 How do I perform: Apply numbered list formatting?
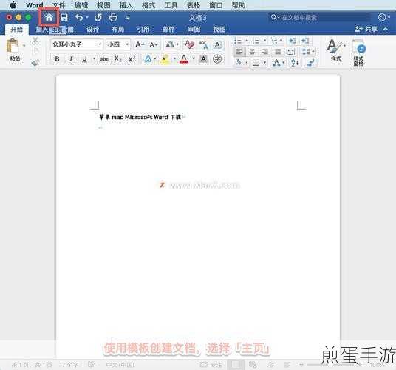point(256,41)
